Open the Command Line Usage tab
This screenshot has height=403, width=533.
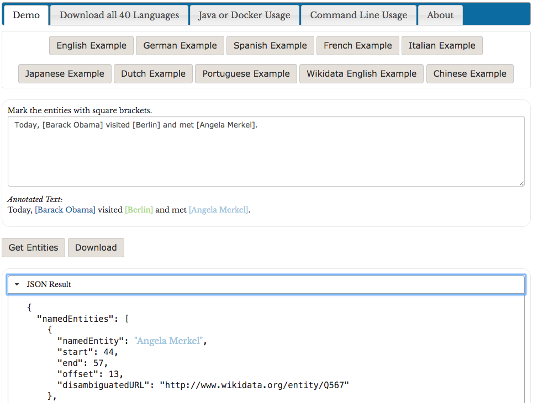click(358, 15)
